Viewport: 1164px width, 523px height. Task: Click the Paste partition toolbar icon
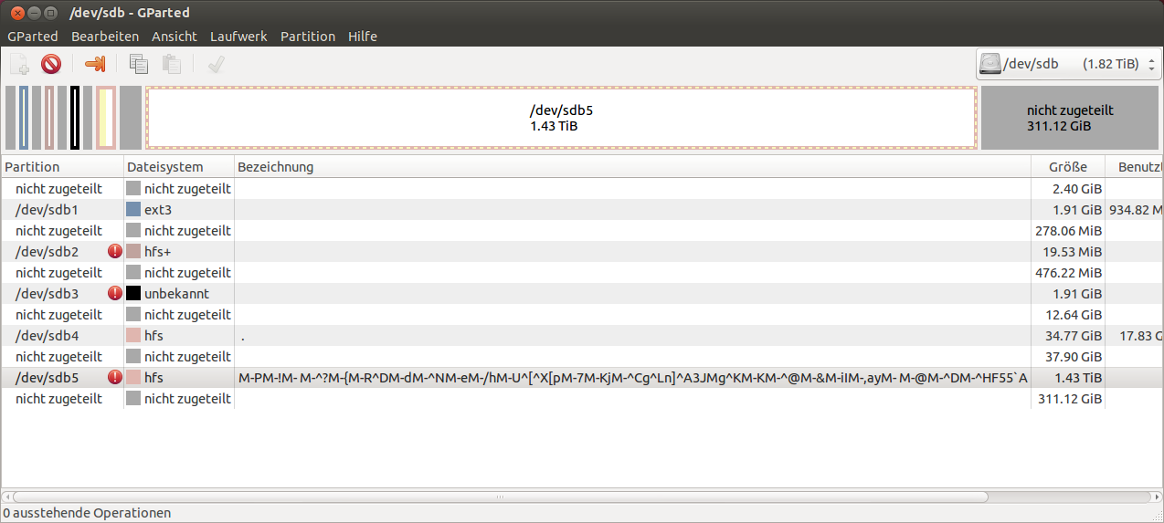[171, 64]
